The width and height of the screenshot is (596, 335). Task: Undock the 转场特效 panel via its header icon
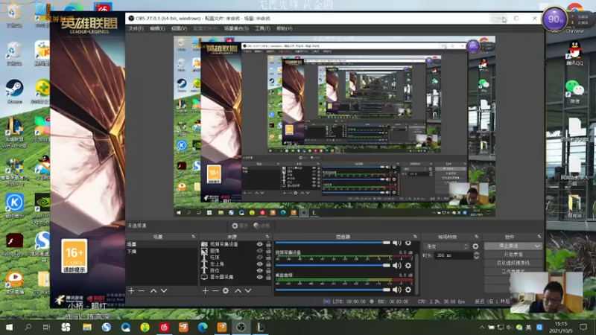tap(476, 237)
